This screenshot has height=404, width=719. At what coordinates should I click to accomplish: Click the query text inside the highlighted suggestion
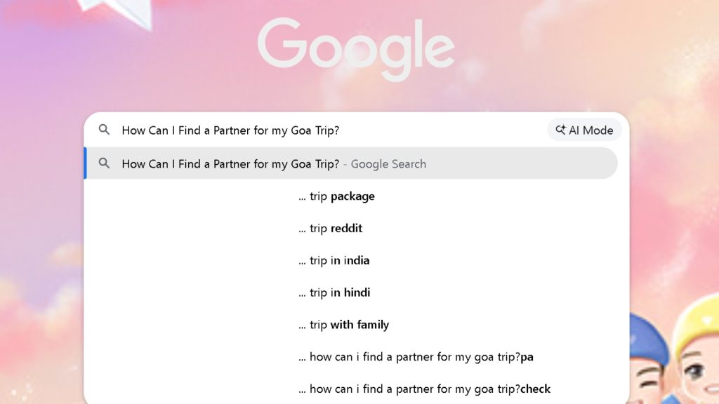click(232, 163)
